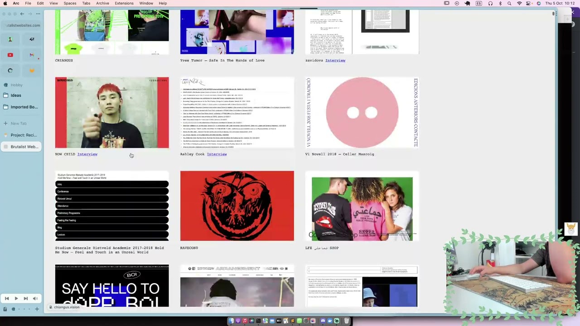This screenshot has width=580, height=326.
Task: Open the Studium Generale Rietveld thumbnail
Action: coord(112,206)
